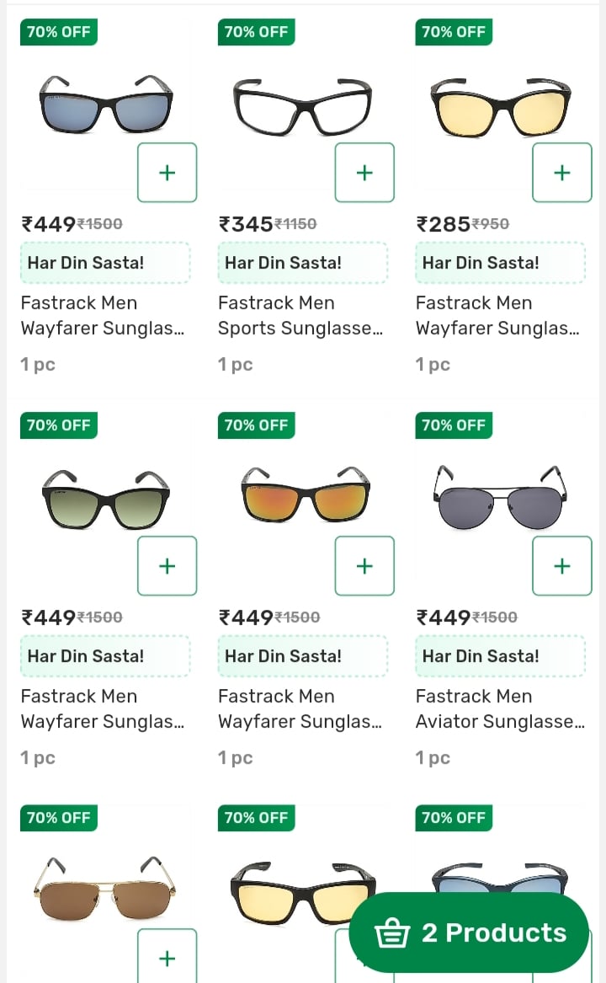606x983 pixels.
Task: Tap plus icon on Fastrack Sports Sunglasses
Action: [364, 173]
